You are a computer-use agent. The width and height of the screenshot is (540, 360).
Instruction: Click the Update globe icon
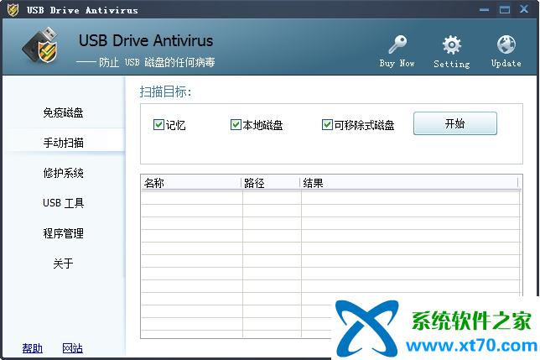coord(506,44)
